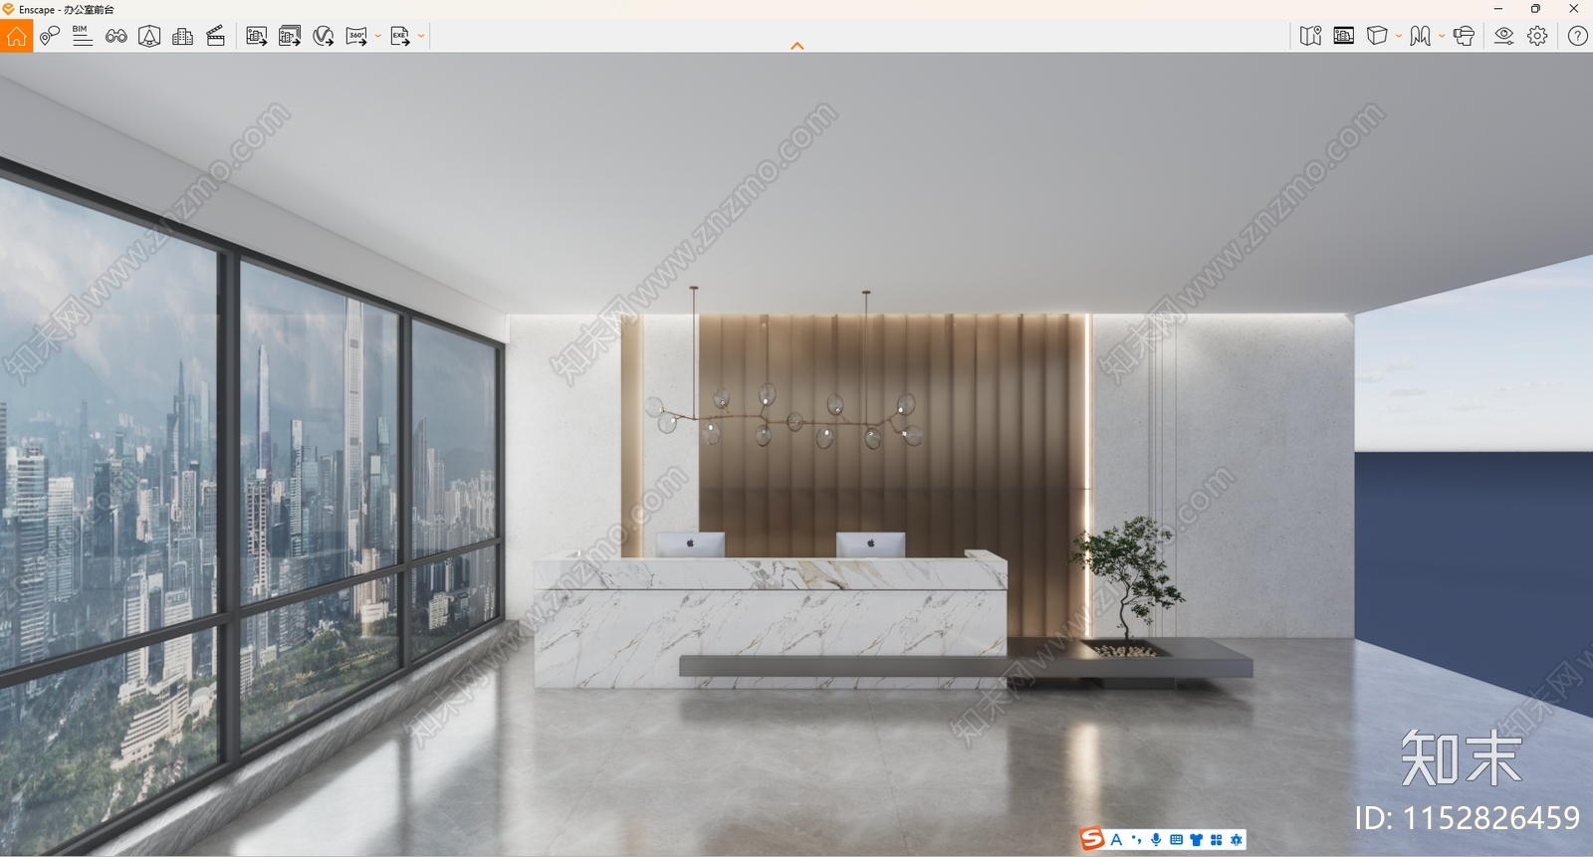Start Sogou voice input microphone
Image resolution: width=1593 pixels, height=857 pixels.
click(x=1156, y=840)
